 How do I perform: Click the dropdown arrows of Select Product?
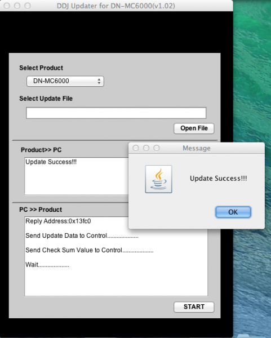pos(99,81)
